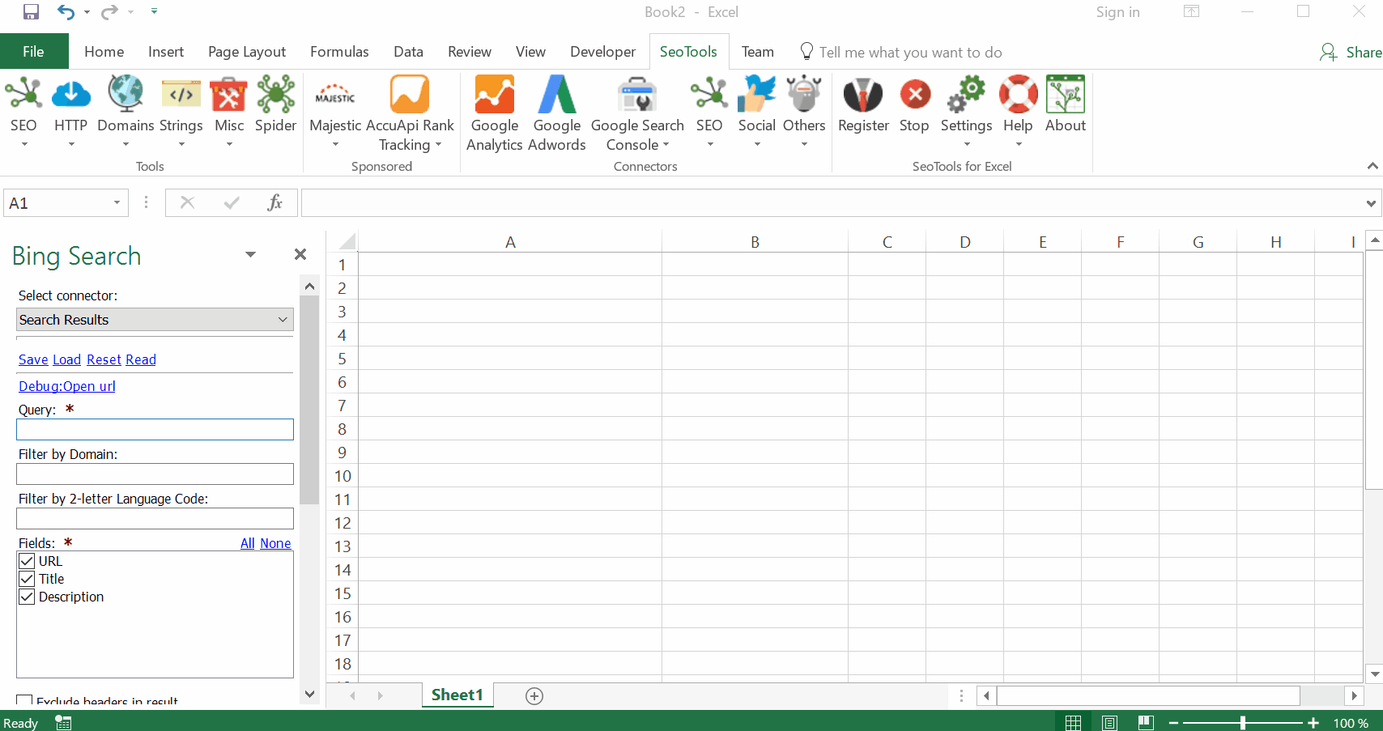Click the zoom slider handle
1383x731 pixels.
click(1243, 723)
